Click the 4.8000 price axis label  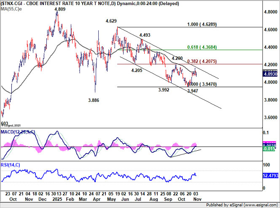click(x=271, y=12)
